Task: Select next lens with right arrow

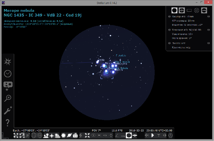Action: pos(208,43)
